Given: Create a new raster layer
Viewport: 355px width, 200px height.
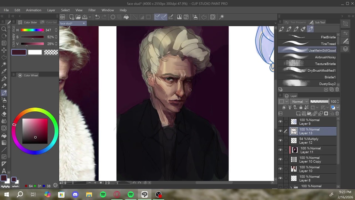Looking at the screenshot, I should (x=298, y=113).
